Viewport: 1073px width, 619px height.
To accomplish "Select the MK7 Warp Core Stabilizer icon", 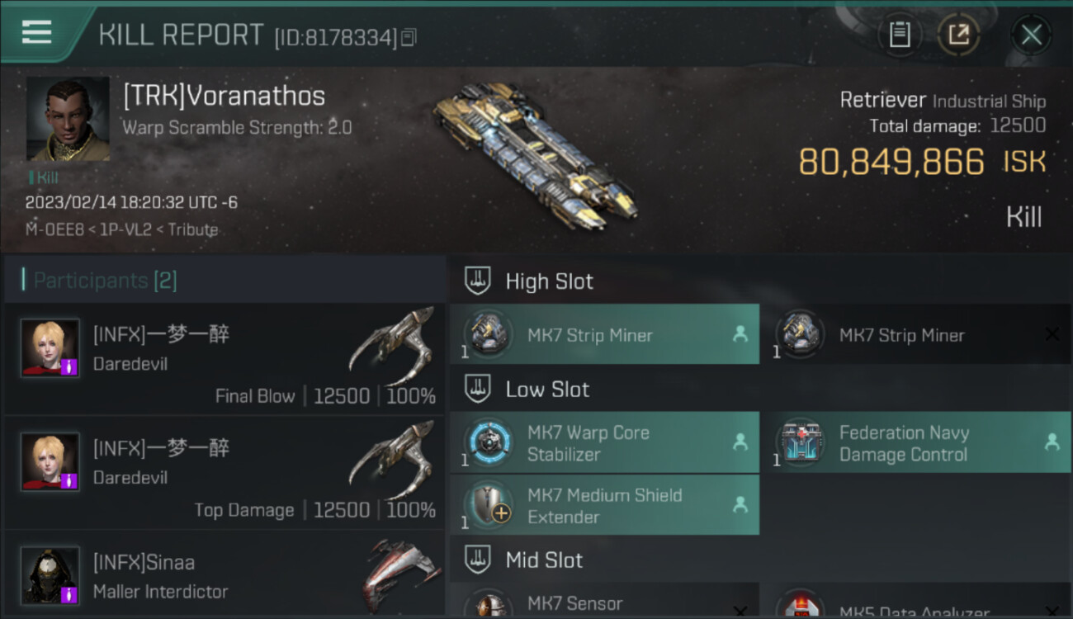I will 487,442.
